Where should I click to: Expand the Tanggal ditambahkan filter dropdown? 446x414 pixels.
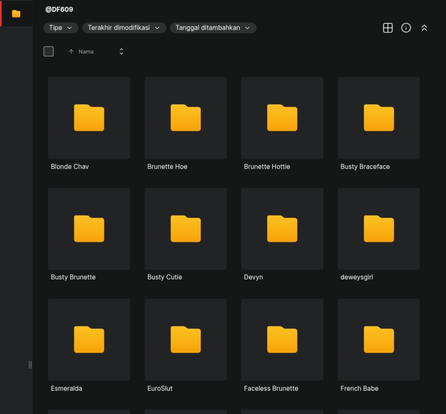[x=213, y=28]
